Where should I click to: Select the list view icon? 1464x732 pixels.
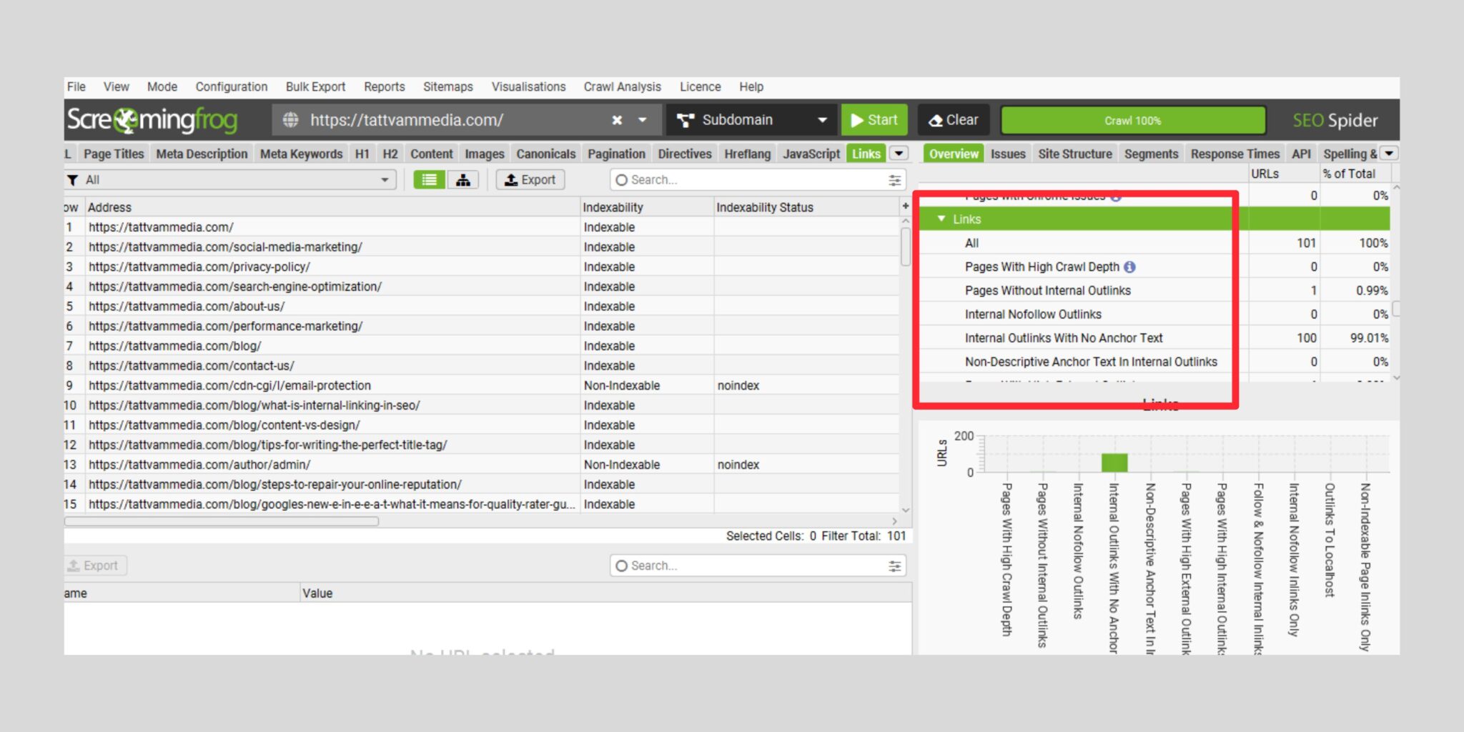point(430,179)
